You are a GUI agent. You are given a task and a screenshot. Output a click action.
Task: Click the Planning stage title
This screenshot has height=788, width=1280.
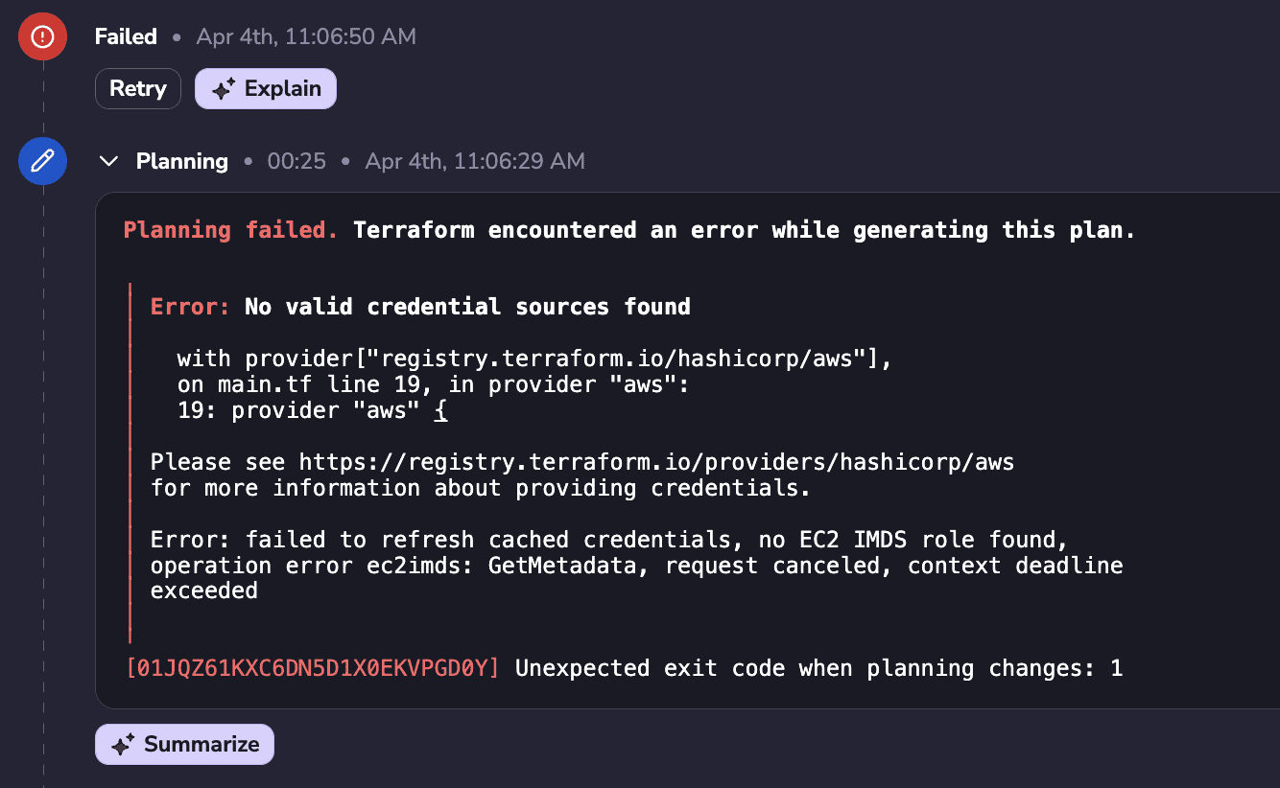[182, 161]
